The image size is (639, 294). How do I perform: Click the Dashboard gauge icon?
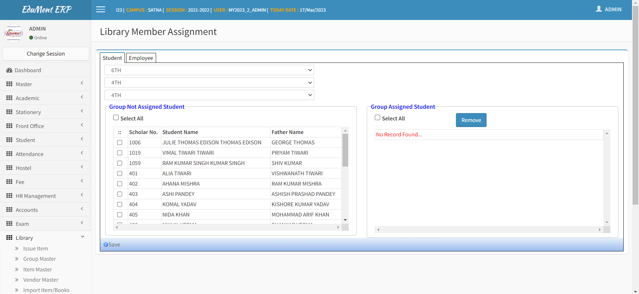pos(9,71)
